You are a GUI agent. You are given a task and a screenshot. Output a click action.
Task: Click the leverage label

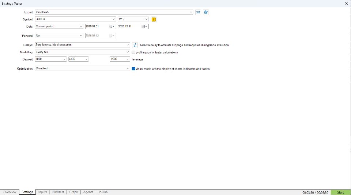[137, 59]
